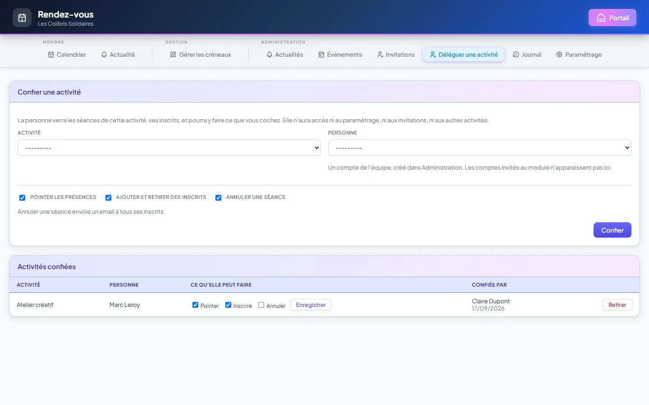Image resolution: width=649 pixels, height=405 pixels.
Task: Click the house icon in Portail button
Action: 601,18
